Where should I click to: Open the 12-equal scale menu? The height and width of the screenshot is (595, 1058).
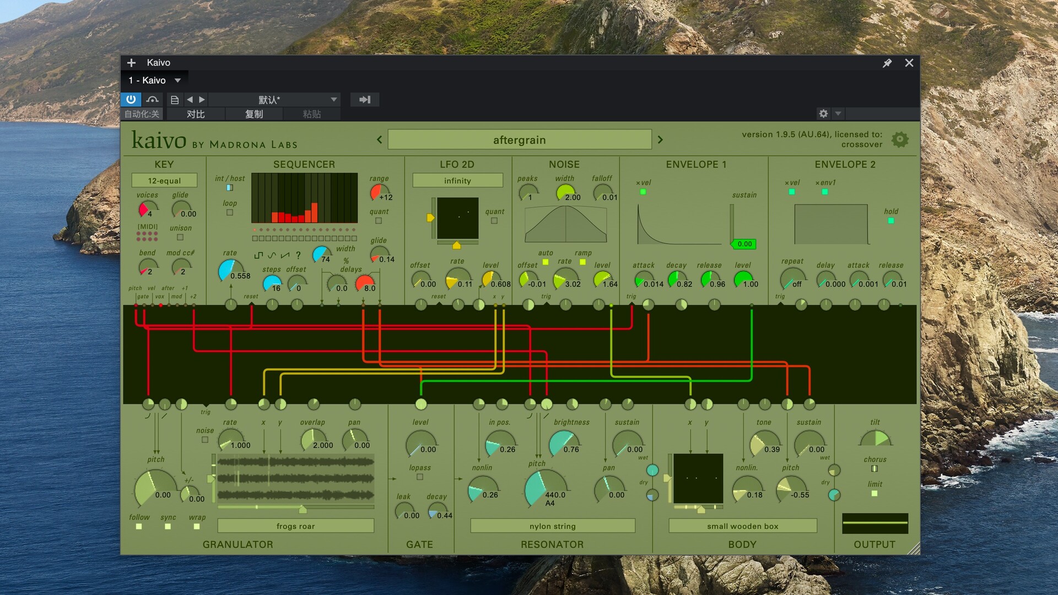[x=164, y=181]
